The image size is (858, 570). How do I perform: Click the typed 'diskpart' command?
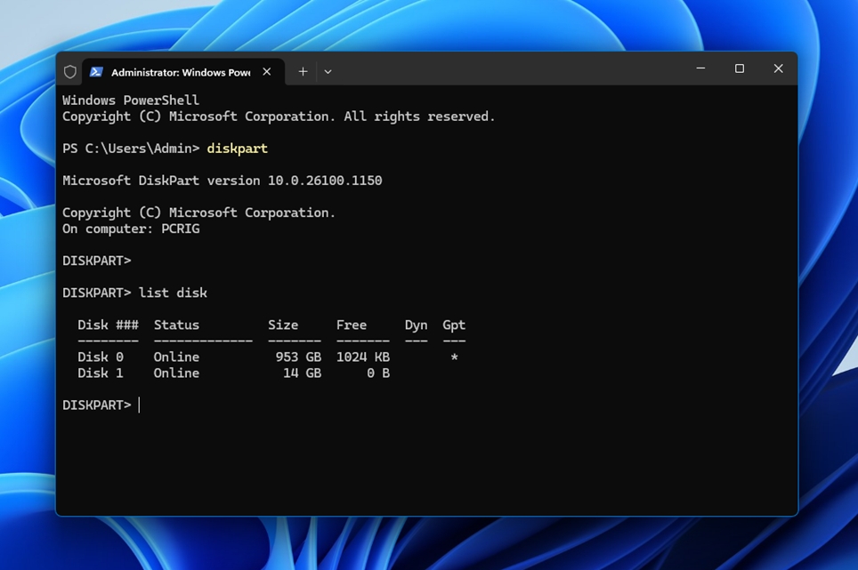point(237,149)
